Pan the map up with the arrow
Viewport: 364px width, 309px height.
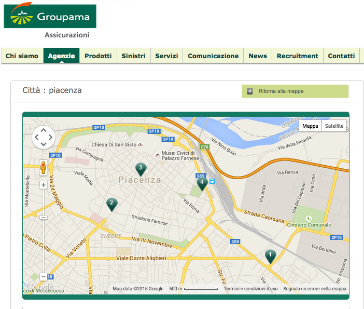point(44,130)
